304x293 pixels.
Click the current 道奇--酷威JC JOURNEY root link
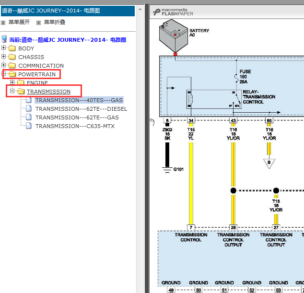[x=68, y=40]
